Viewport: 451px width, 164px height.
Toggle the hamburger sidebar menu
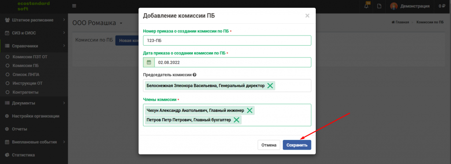tap(74, 6)
